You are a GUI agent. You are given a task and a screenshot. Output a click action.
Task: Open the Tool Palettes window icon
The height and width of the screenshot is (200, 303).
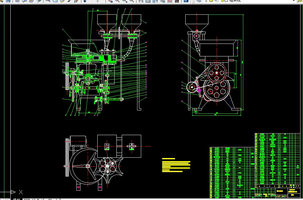155,1
